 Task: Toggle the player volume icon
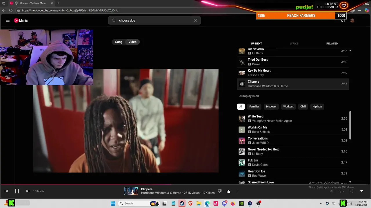coord(332,191)
